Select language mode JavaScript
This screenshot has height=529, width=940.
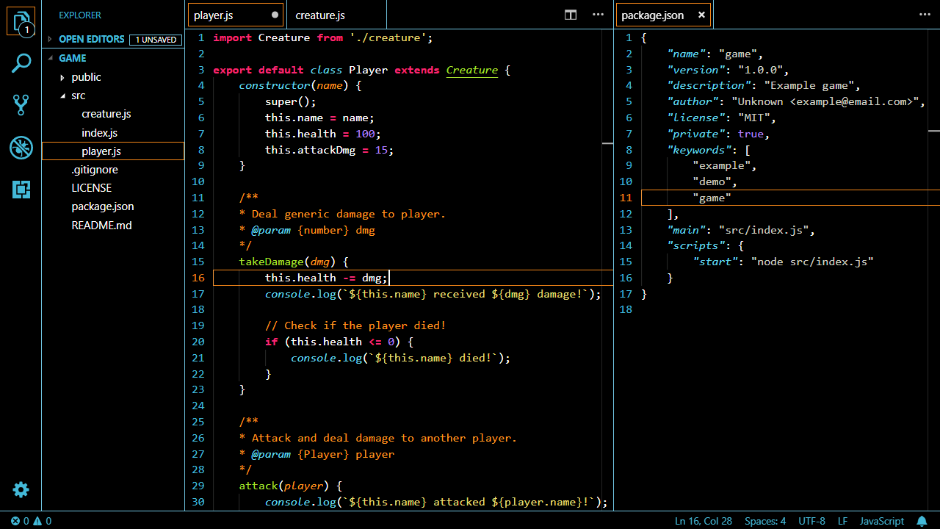(x=882, y=521)
